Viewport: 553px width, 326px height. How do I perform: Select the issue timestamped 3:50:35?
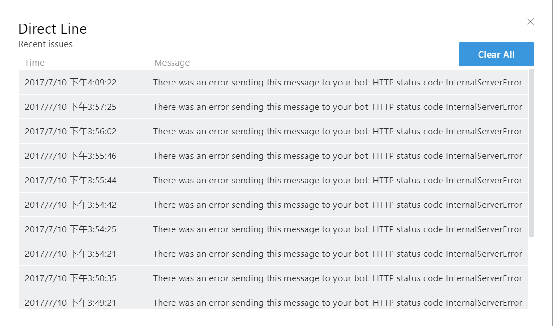(x=71, y=278)
